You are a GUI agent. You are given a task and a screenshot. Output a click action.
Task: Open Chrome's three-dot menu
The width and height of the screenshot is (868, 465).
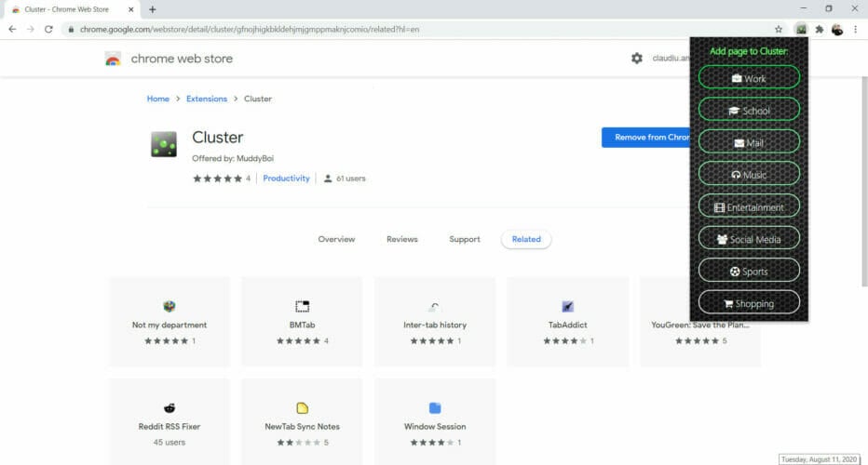tap(855, 30)
